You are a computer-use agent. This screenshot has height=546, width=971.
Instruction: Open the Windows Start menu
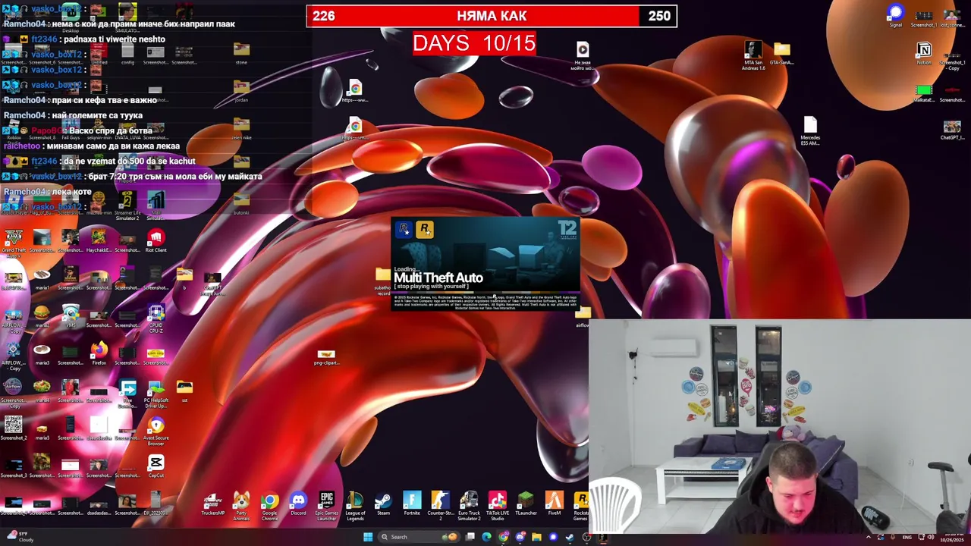point(368,537)
